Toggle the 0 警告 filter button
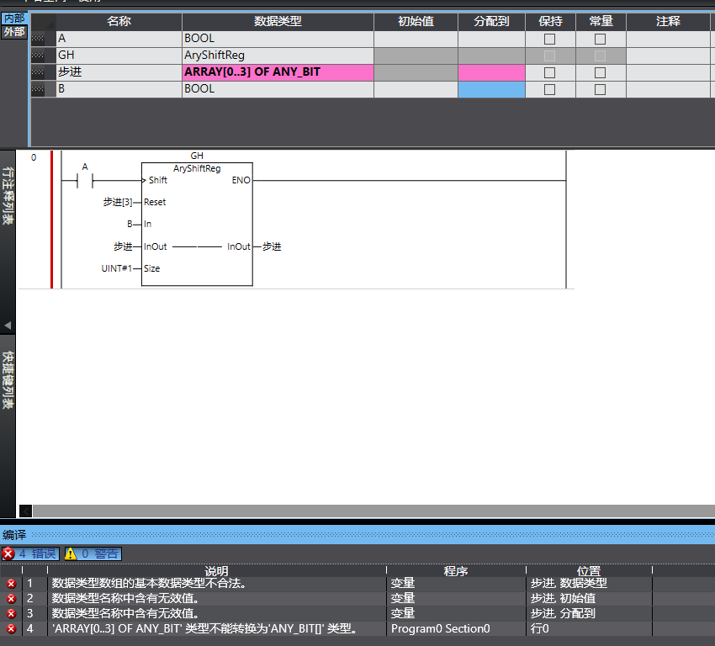 92,553
